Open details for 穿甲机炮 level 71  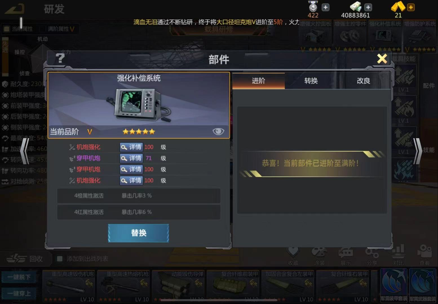131,158
